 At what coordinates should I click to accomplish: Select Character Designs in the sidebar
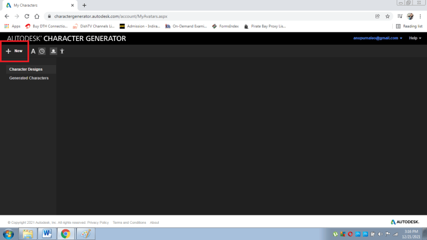[31, 70]
